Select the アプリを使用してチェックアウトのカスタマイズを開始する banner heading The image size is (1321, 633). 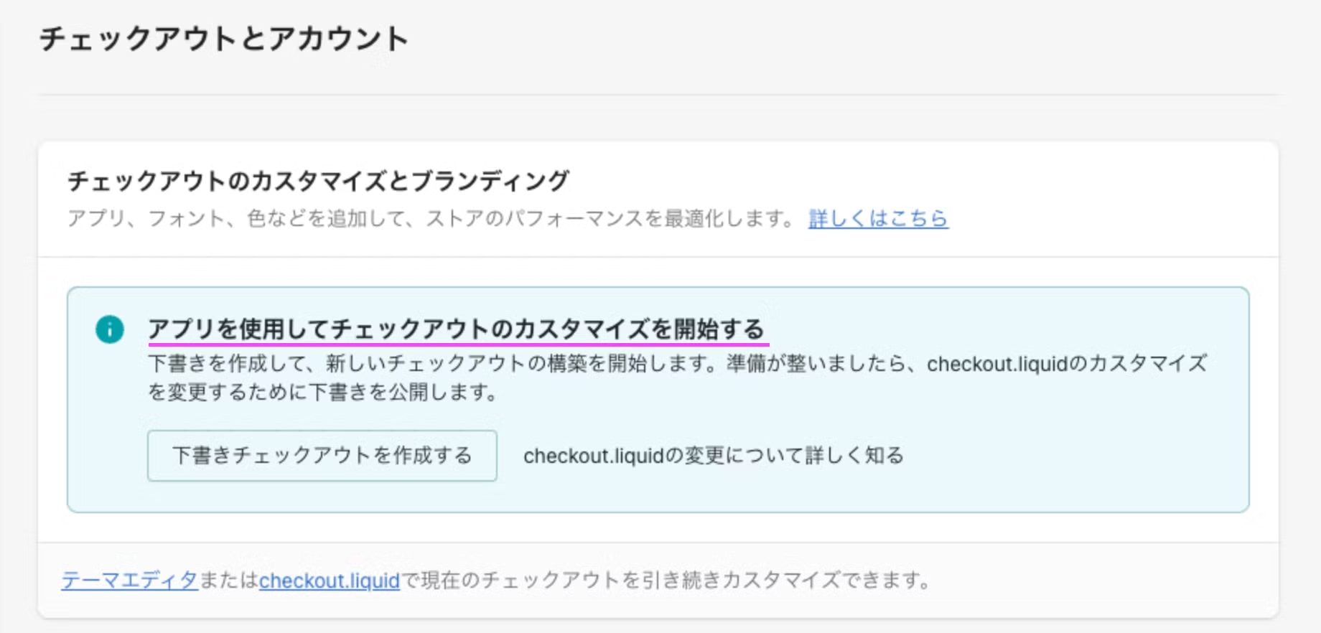[x=457, y=329]
